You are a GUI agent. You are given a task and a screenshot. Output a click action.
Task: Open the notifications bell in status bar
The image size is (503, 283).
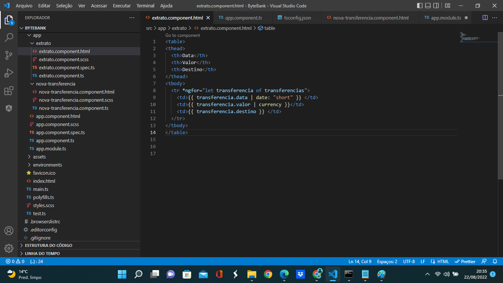coord(495,262)
